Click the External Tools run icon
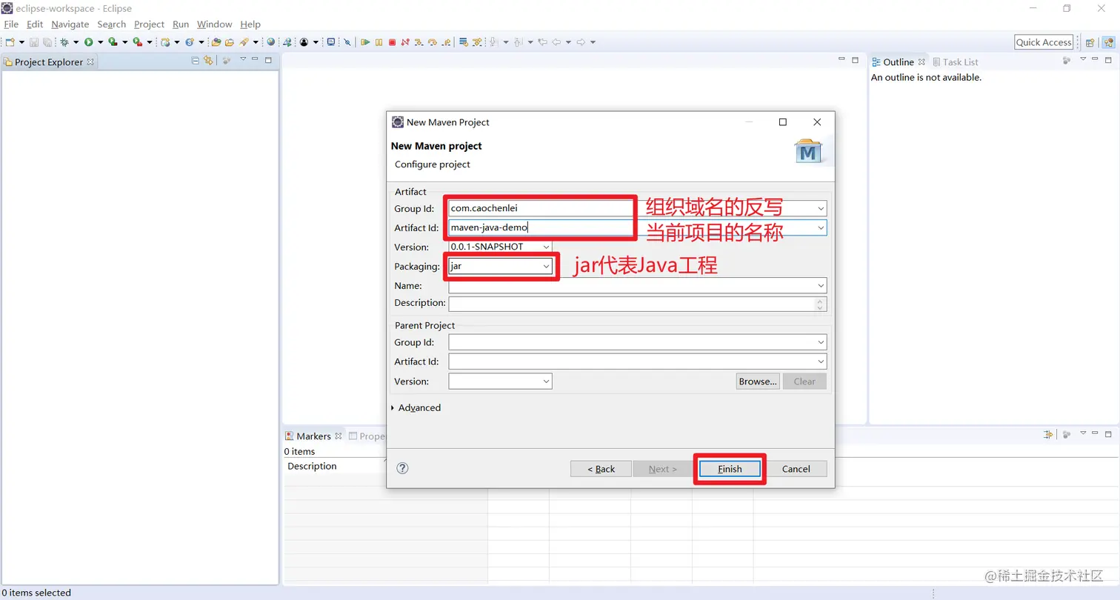The height and width of the screenshot is (600, 1120). click(137, 42)
